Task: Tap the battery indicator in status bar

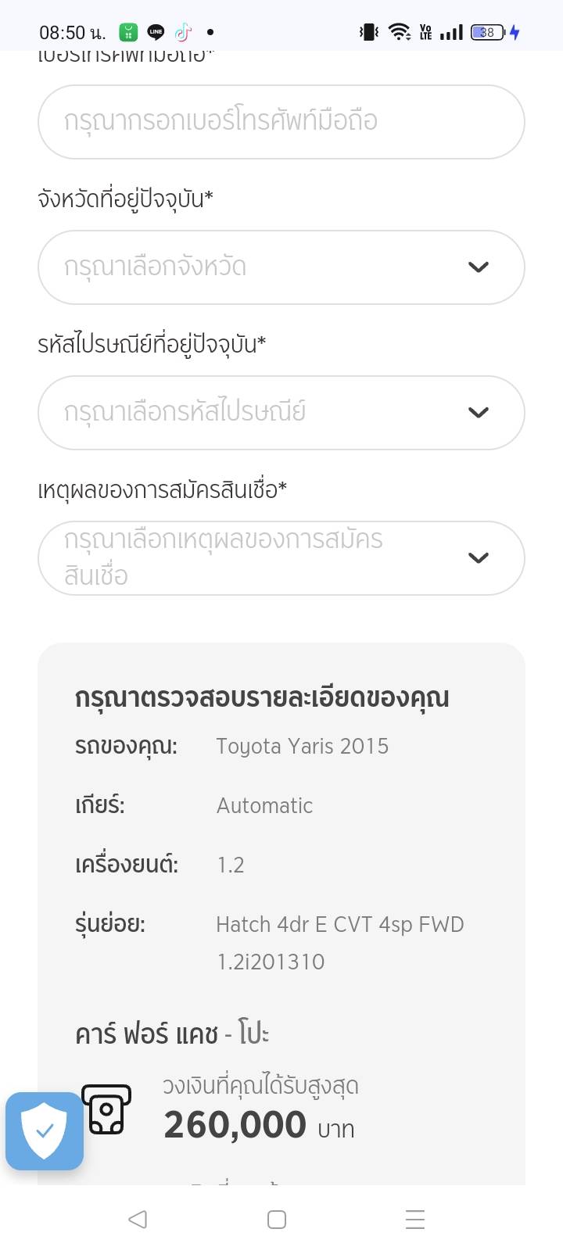Action: point(488,32)
